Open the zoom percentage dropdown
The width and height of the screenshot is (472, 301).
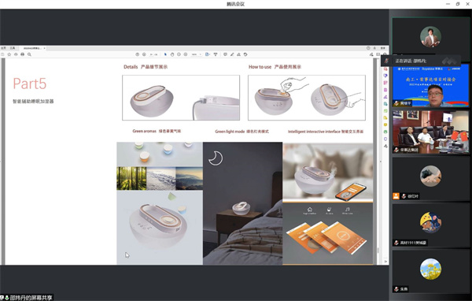coord(196,54)
